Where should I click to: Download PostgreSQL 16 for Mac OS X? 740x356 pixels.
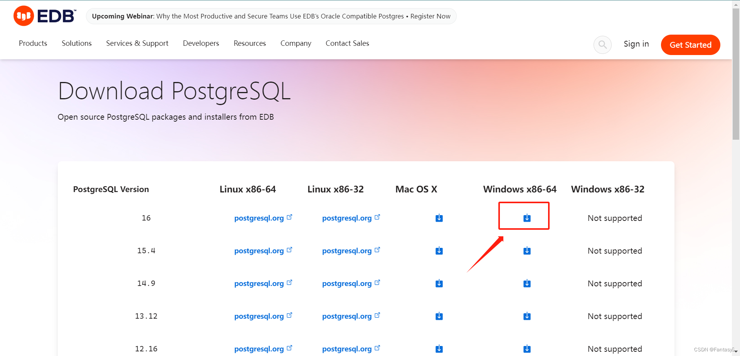click(439, 218)
